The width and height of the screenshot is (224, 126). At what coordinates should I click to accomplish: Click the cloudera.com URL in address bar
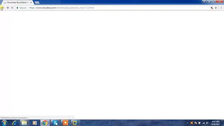(x=62, y=8)
